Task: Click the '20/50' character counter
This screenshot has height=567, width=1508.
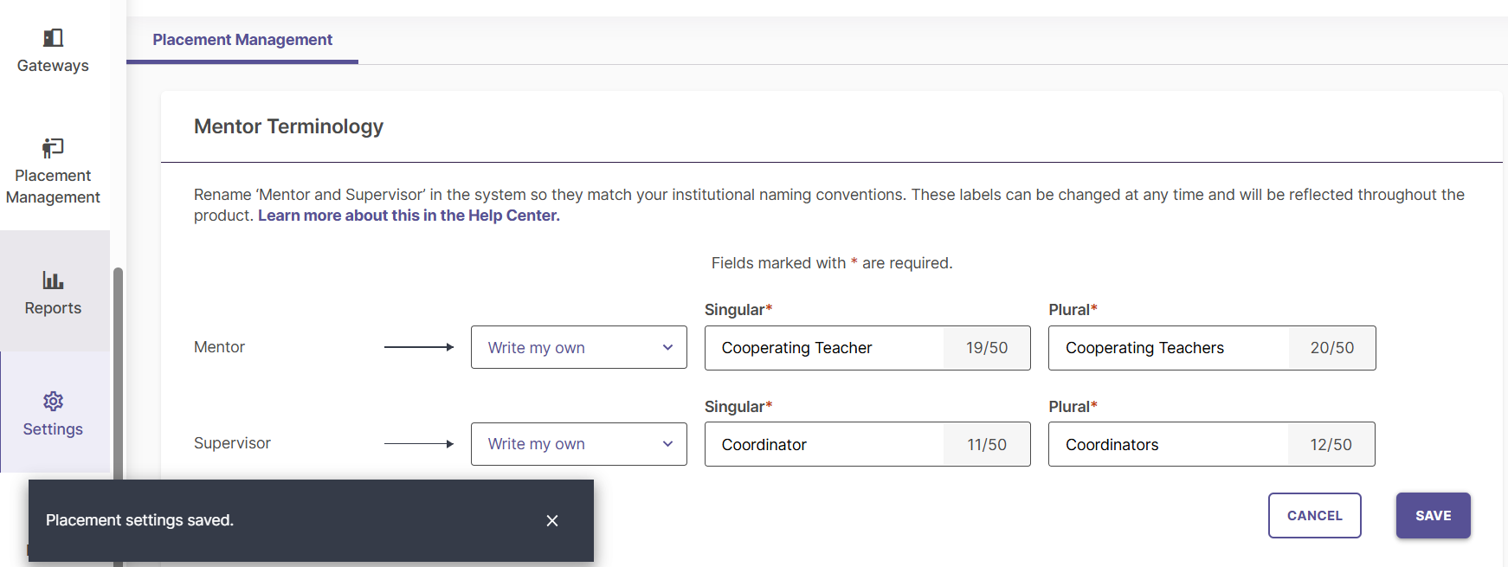Action: coord(1332,348)
